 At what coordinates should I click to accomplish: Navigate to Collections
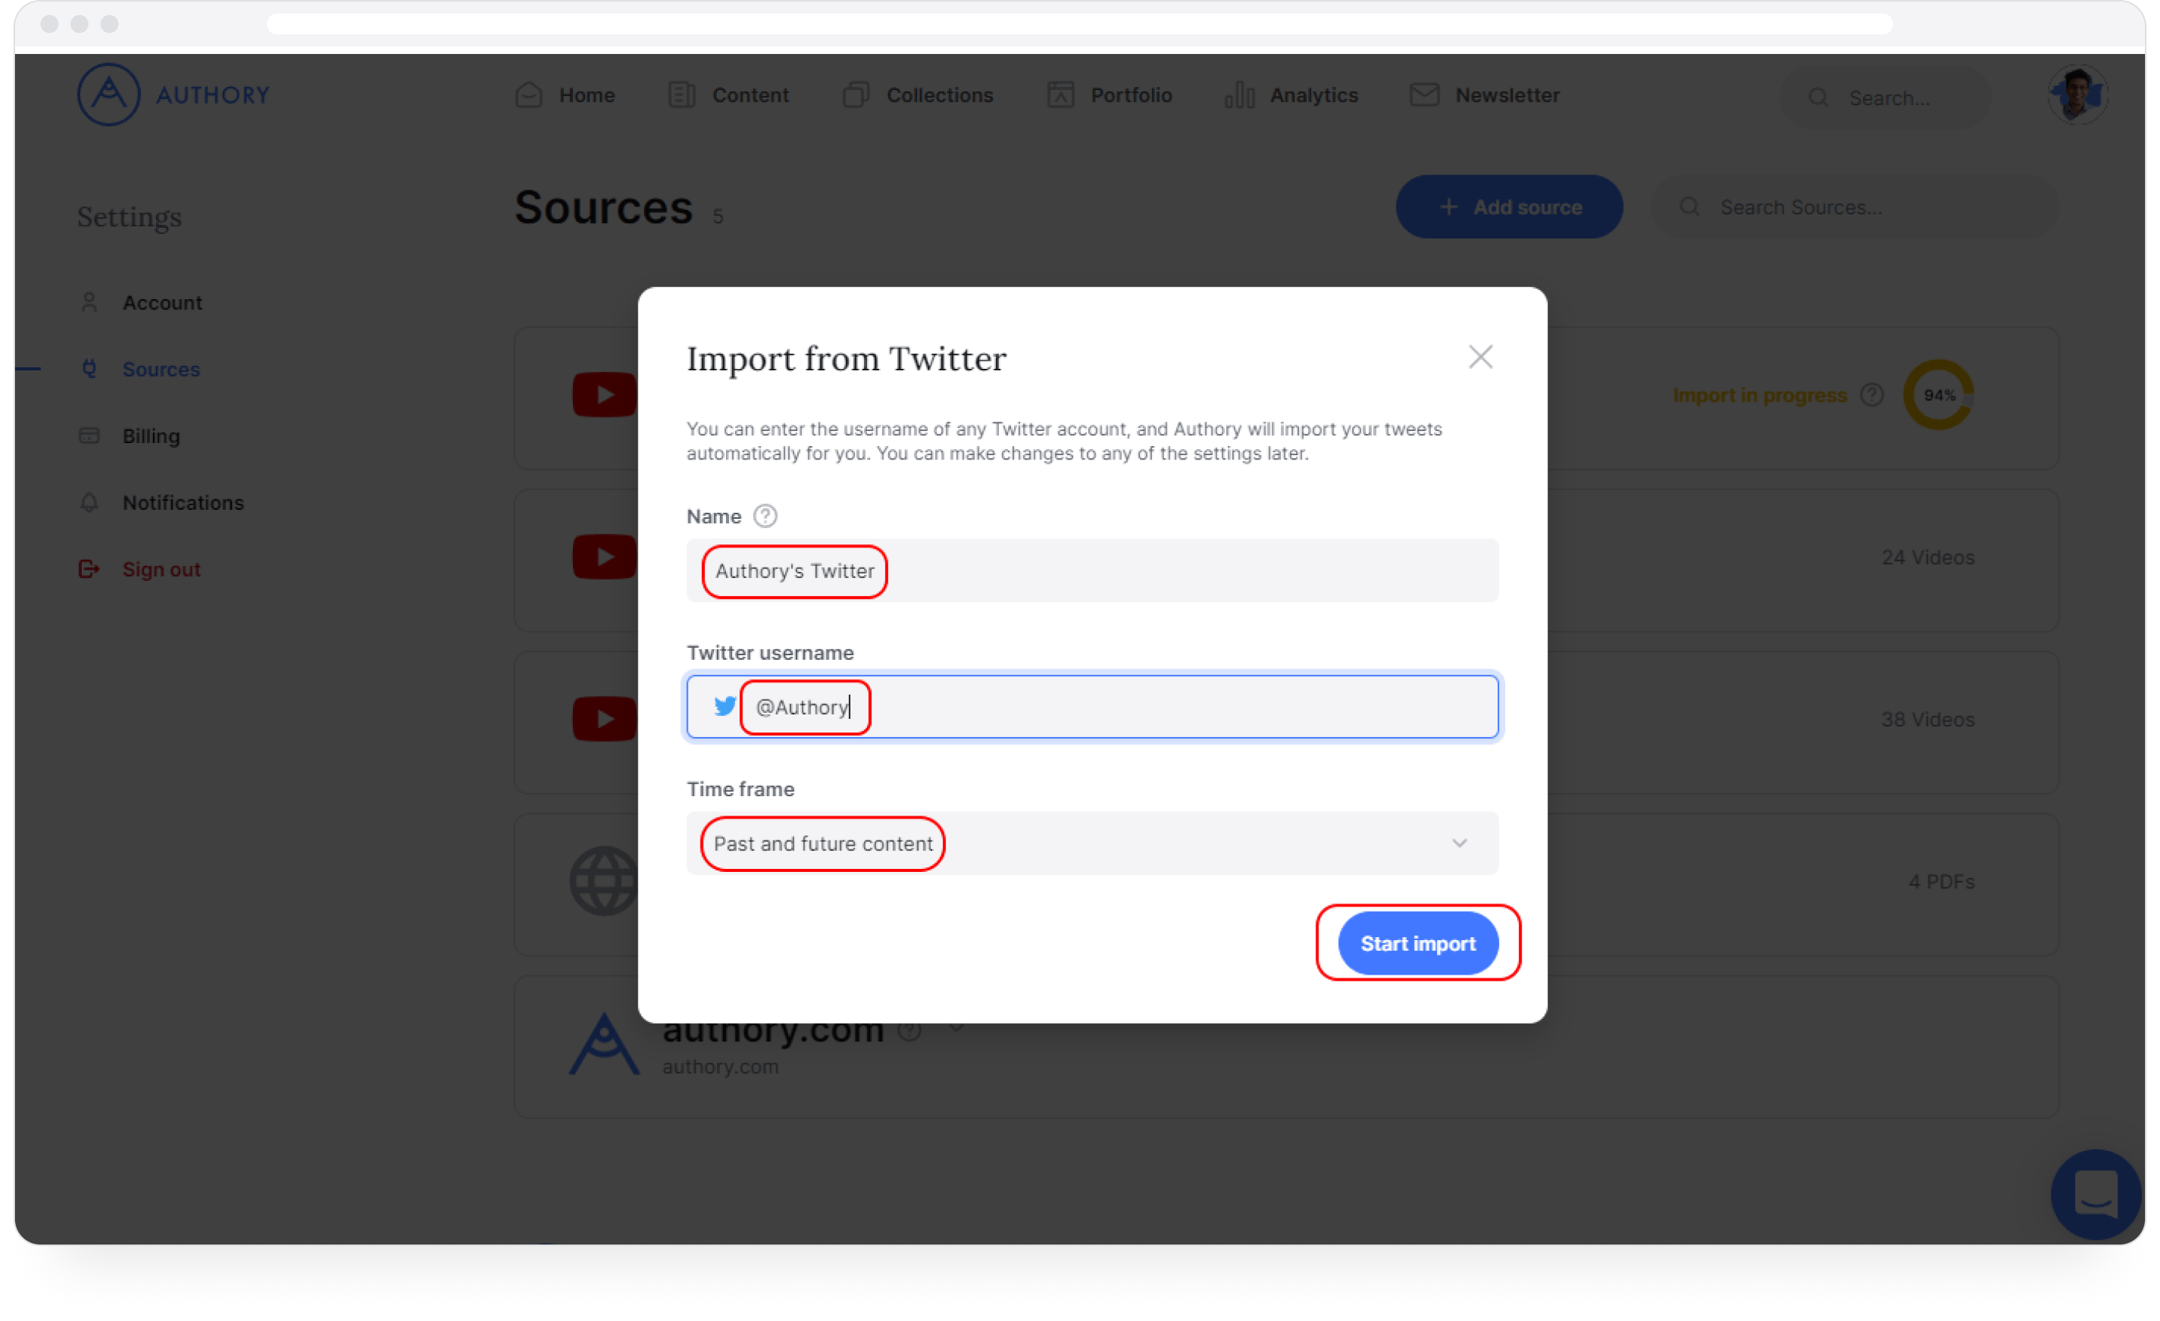(x=940, y=95)
